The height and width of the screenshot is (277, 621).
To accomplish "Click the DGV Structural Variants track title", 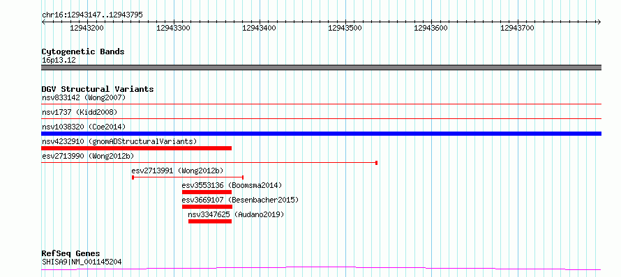I will pos(98,89).
